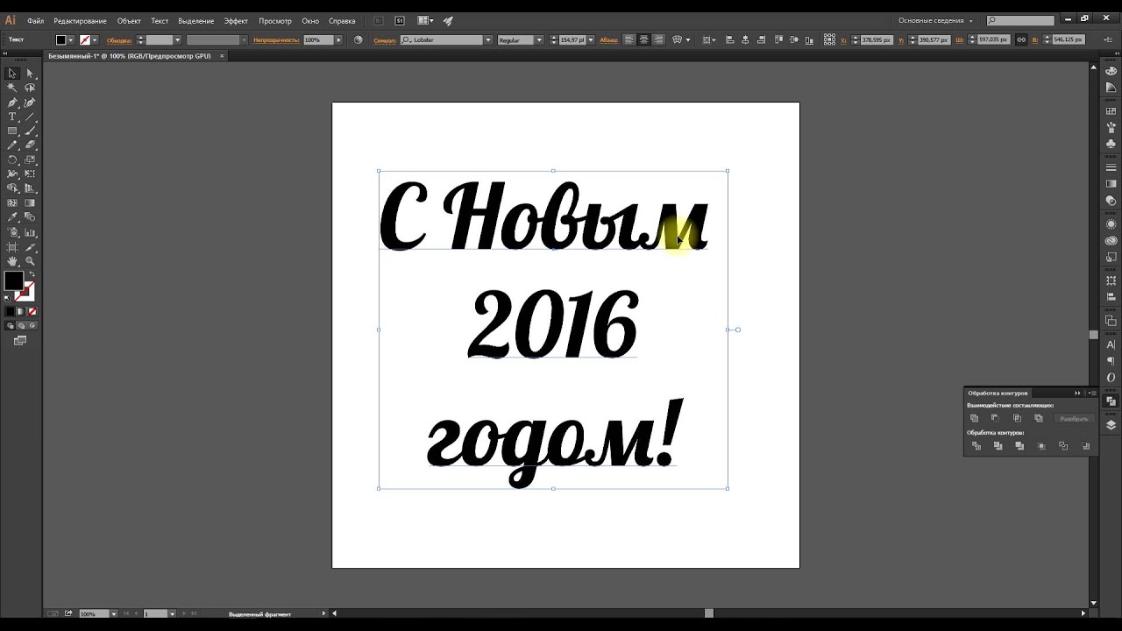
Task: Set fill to None mode button
Action: coord(32,311)
